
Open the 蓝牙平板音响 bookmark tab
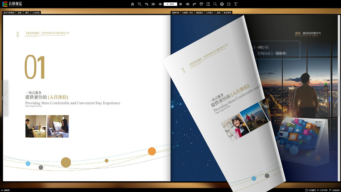9,13
